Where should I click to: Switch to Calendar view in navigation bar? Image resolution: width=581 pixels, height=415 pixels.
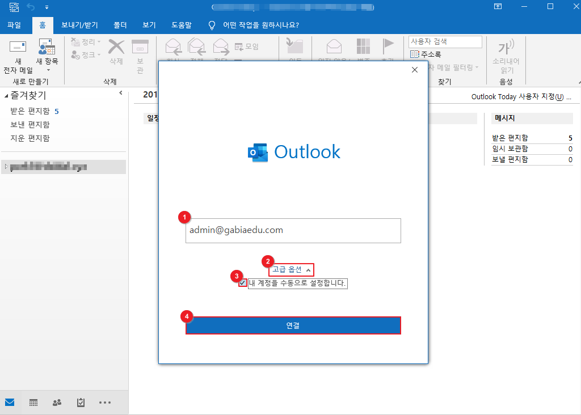pos(33,403)
